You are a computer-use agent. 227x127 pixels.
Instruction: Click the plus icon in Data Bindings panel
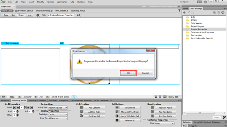pos(184,13)
